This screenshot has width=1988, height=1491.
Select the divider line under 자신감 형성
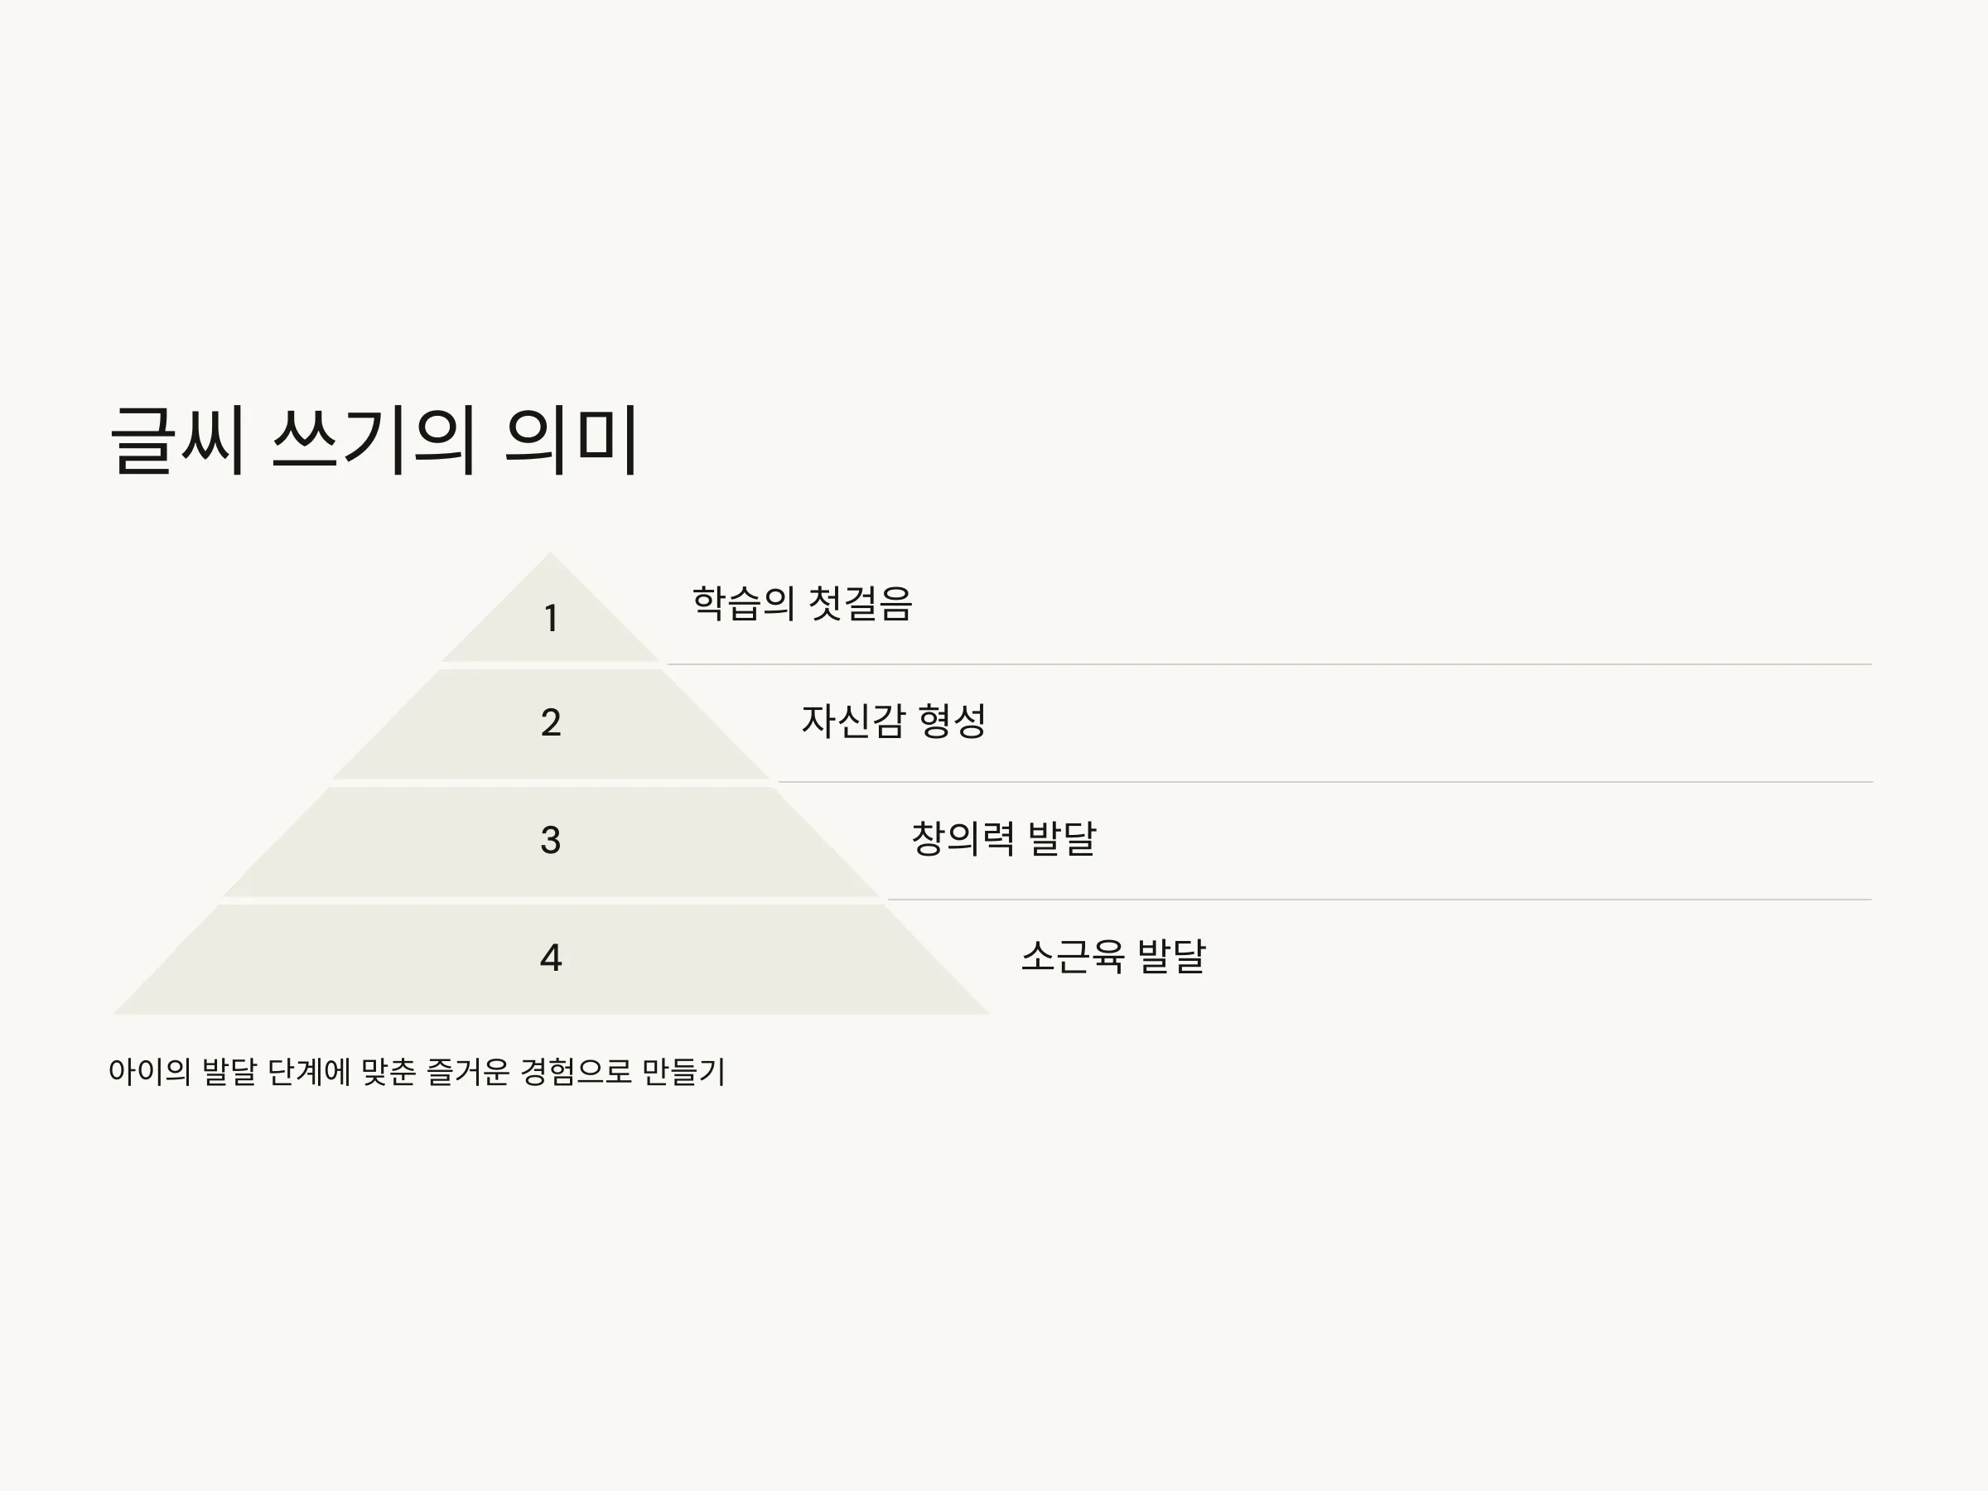(1325, 782)
